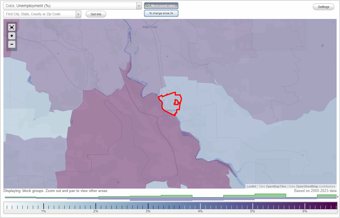The width and height of the screenshot is (340, 218).
Task: Enable the '% change since 2k' view
Action: pos(161,13)
